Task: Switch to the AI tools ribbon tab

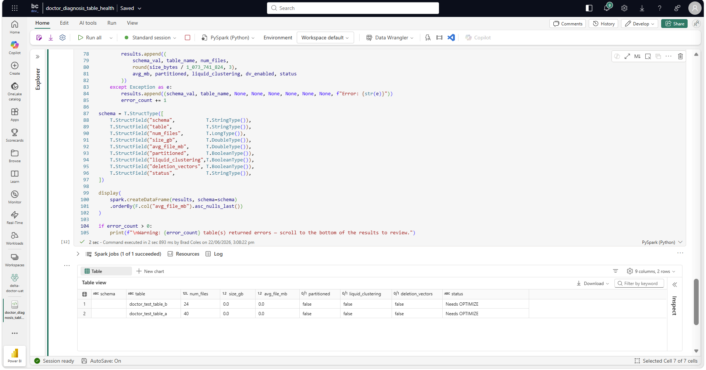Action: [x=88, y=23]
